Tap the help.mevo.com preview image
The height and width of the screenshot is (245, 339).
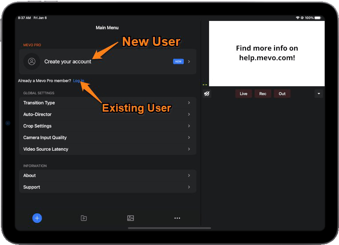click(x=267, y=54)
